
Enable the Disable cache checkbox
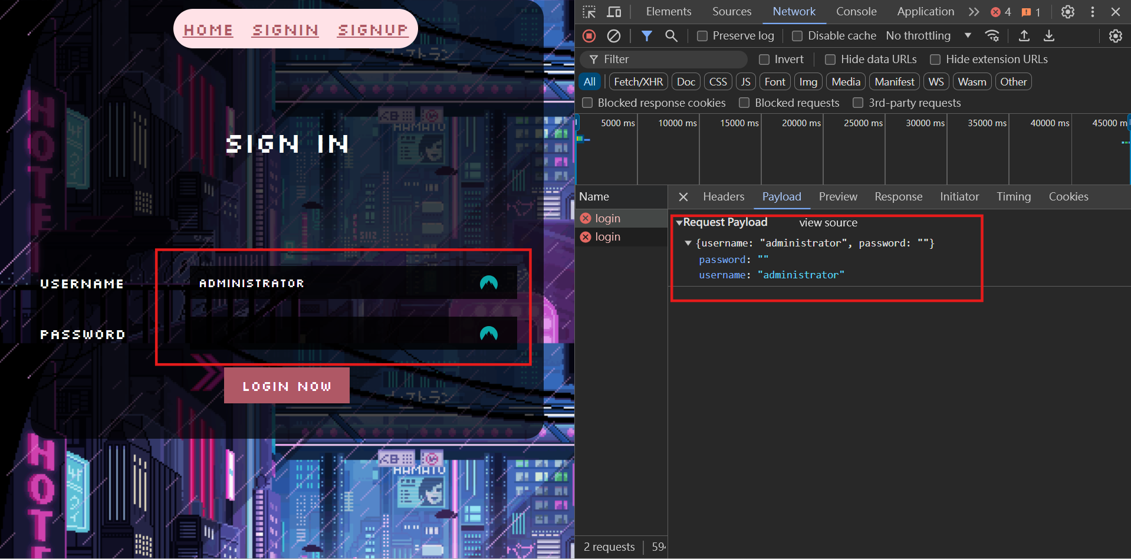click(x=797, y=36)
